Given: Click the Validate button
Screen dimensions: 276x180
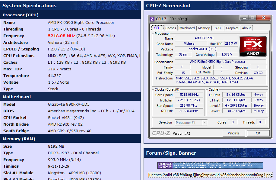Looking at the screenshot, I should 233,133.
